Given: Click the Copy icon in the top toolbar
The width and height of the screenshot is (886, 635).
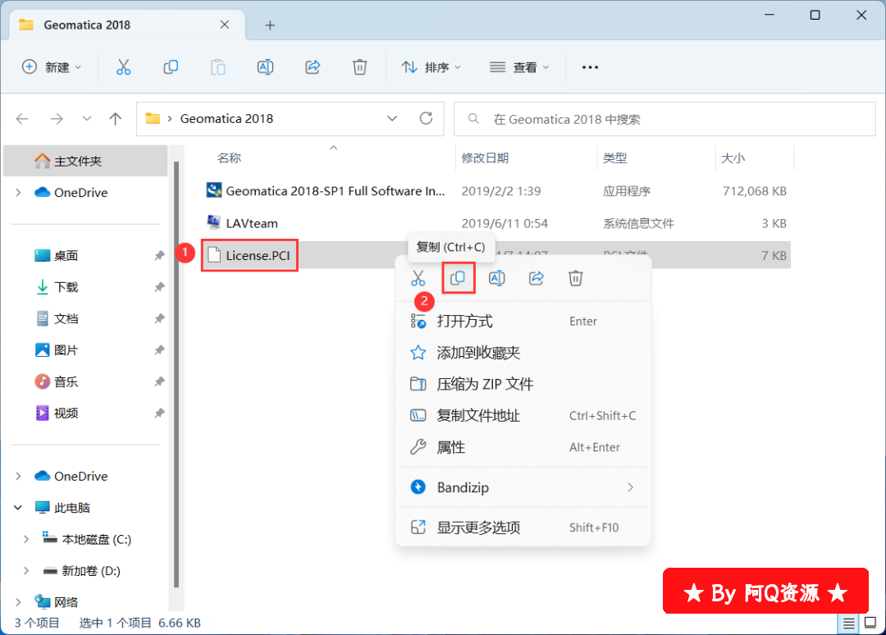Looking at the screenshot, I should [171, 67].
